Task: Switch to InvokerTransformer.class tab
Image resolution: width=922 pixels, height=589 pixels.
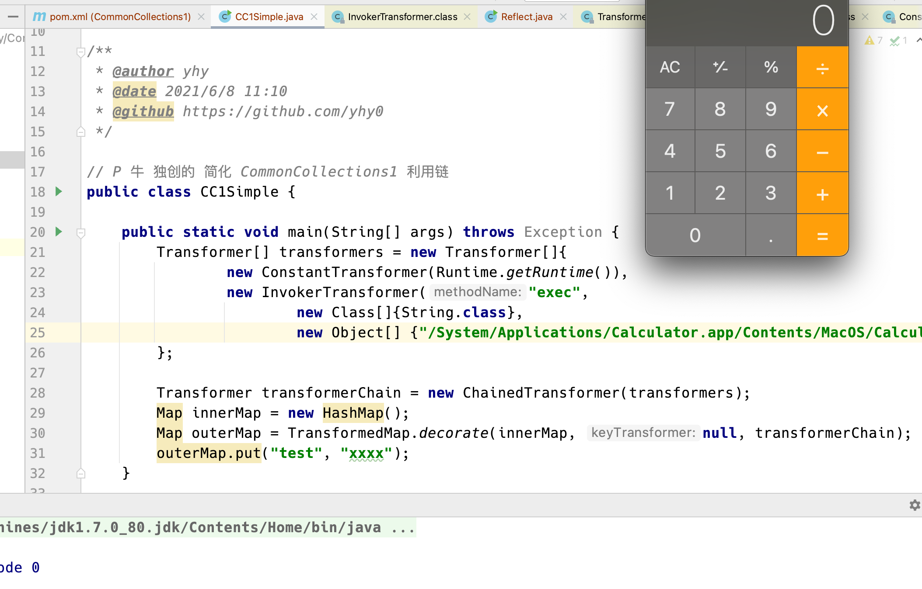Action: click(x=402, y=17)
